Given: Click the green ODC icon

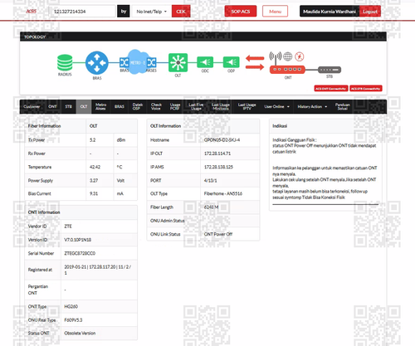Looking at the screenshot, I should click(205, 62).
